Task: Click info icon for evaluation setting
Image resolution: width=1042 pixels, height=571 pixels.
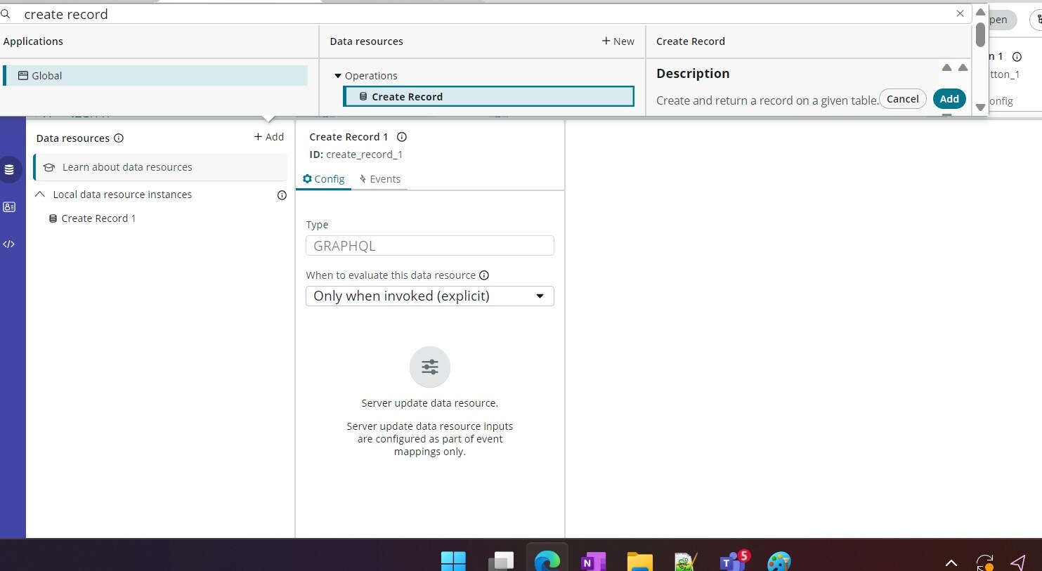Action: (x=484, y=275)
